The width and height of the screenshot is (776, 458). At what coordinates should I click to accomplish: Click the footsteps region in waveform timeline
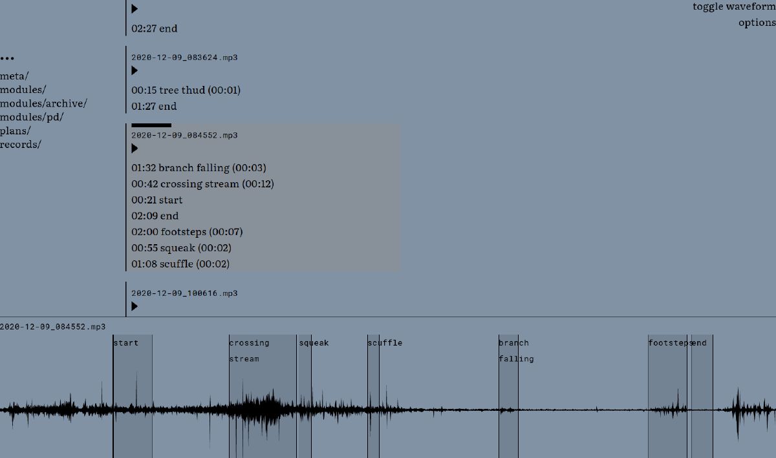pyautogui.click(x=667, y=401)
